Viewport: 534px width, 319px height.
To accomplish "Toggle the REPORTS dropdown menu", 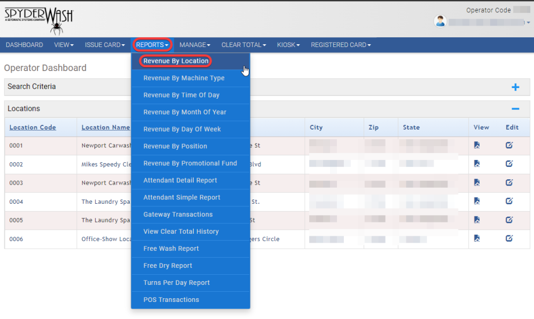I will coord(152,45).
